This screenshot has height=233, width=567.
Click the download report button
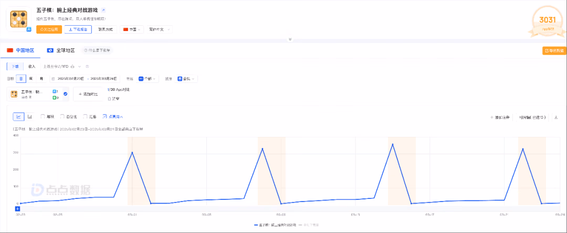tap(78, 29)
